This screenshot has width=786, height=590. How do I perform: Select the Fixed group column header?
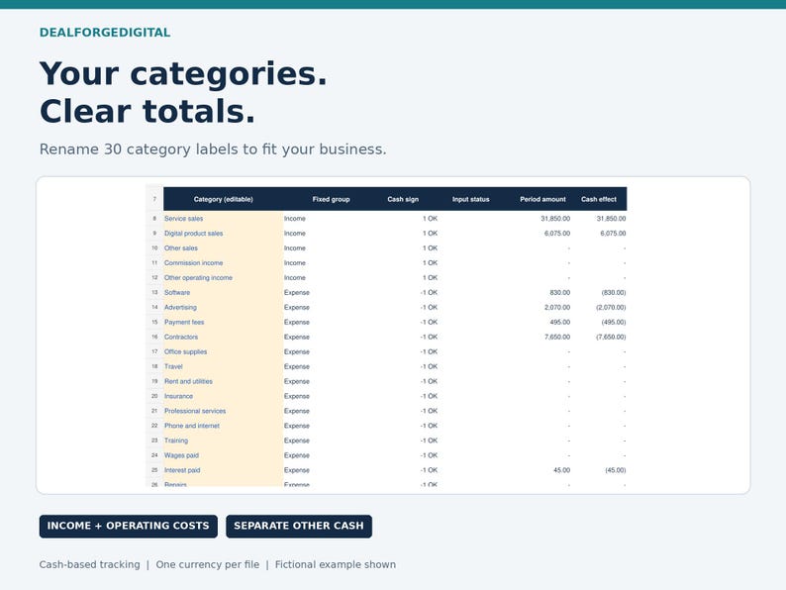332,199
